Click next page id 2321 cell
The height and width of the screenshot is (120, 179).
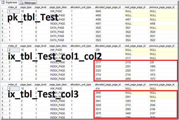(x=136, y=67)
